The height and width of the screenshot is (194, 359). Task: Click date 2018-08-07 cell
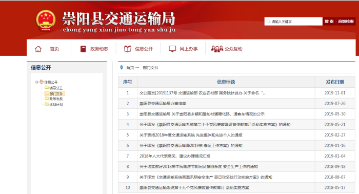(335, 177)
